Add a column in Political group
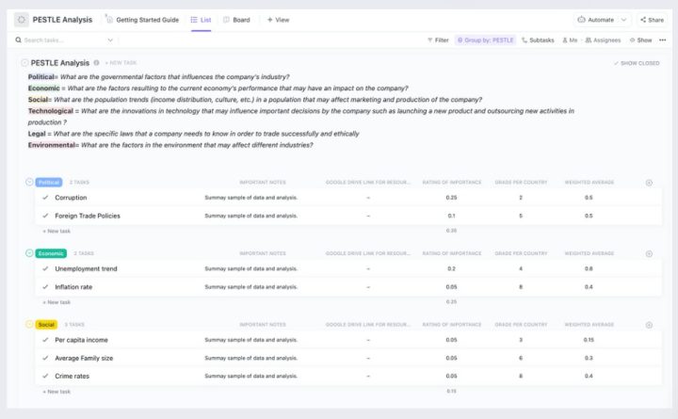Screen dimensions: 678x419 coord(649,183)
